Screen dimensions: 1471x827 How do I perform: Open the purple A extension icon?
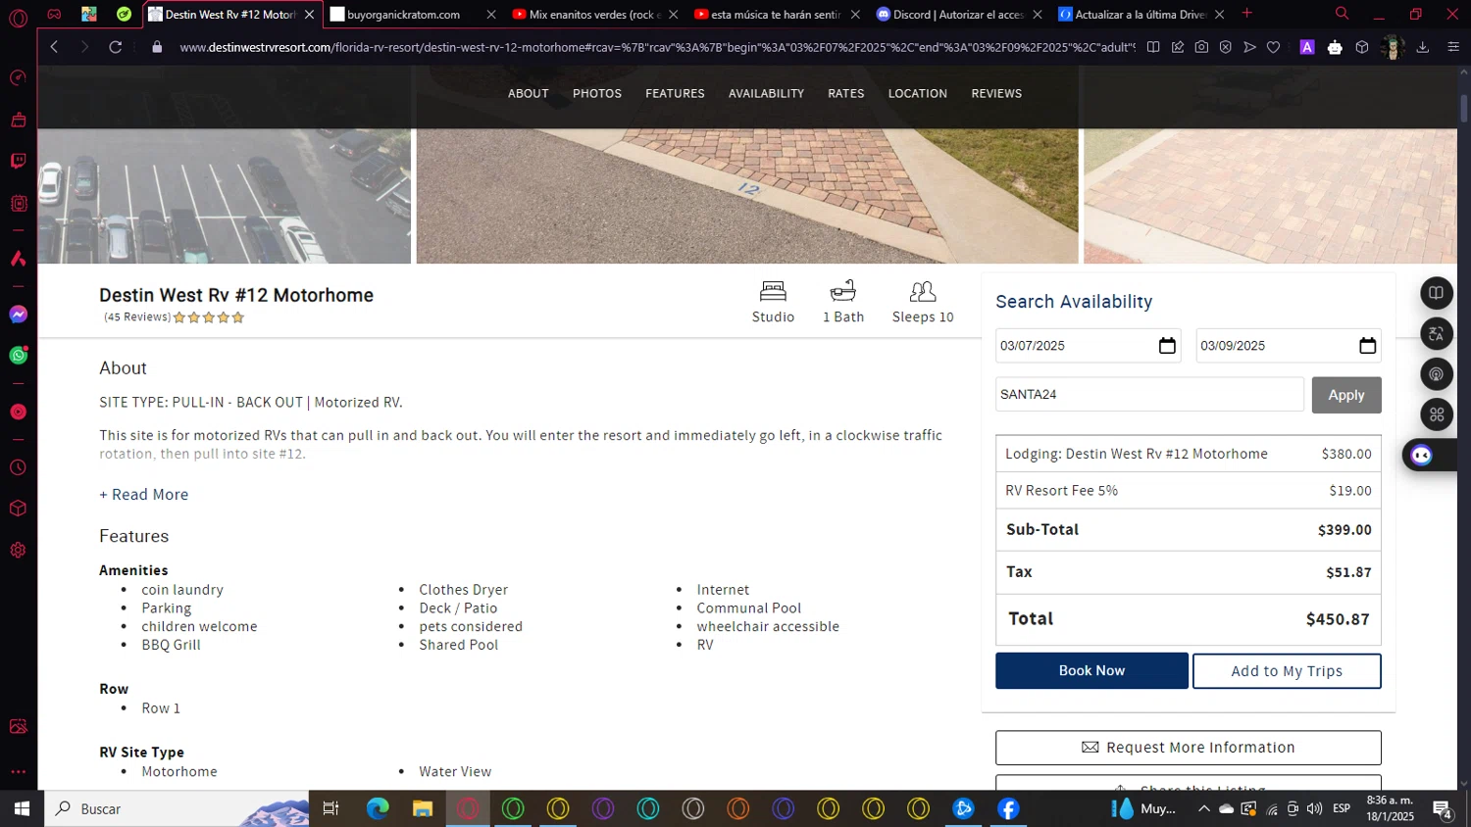click(1307, 47)
